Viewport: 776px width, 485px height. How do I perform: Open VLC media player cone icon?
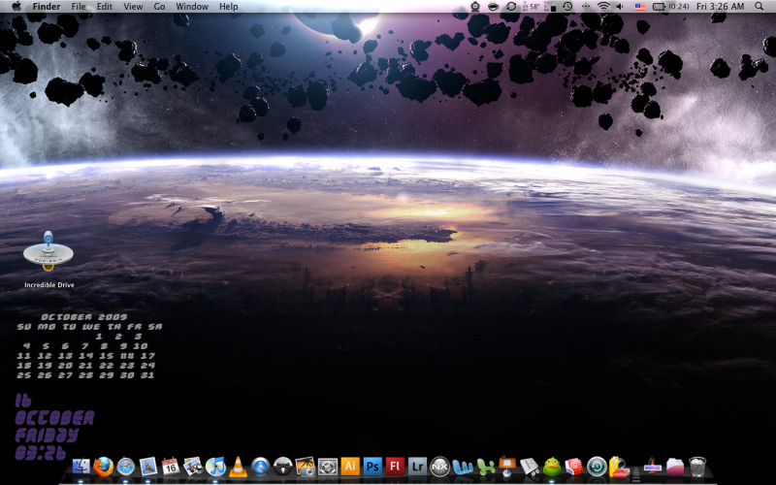pyautogui.click(x=238, y=468)
